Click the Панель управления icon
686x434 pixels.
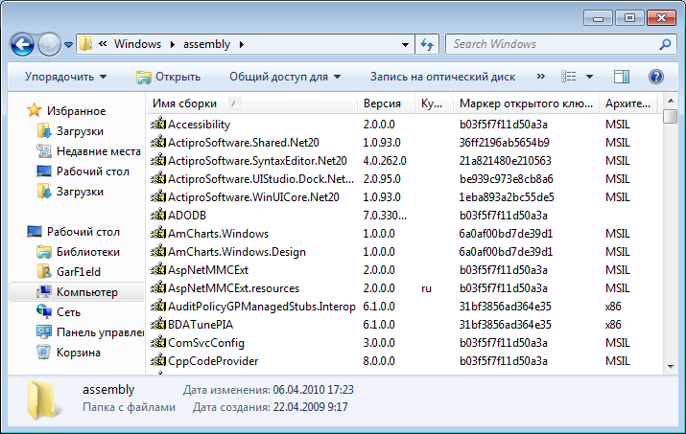tap(44, 332)
